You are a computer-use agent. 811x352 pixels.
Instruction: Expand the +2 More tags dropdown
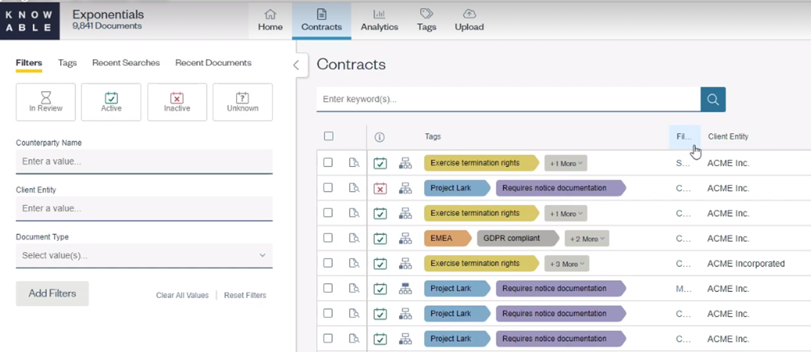click(587, 239)
